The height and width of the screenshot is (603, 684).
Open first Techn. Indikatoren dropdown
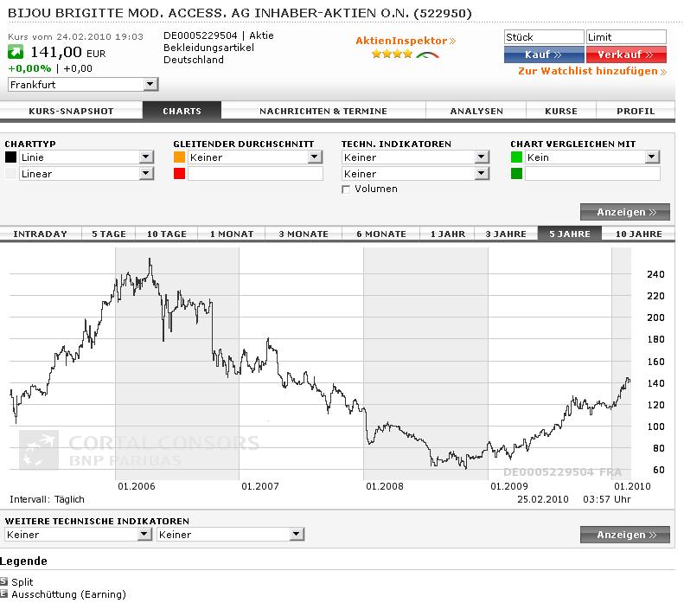point(415,157)
